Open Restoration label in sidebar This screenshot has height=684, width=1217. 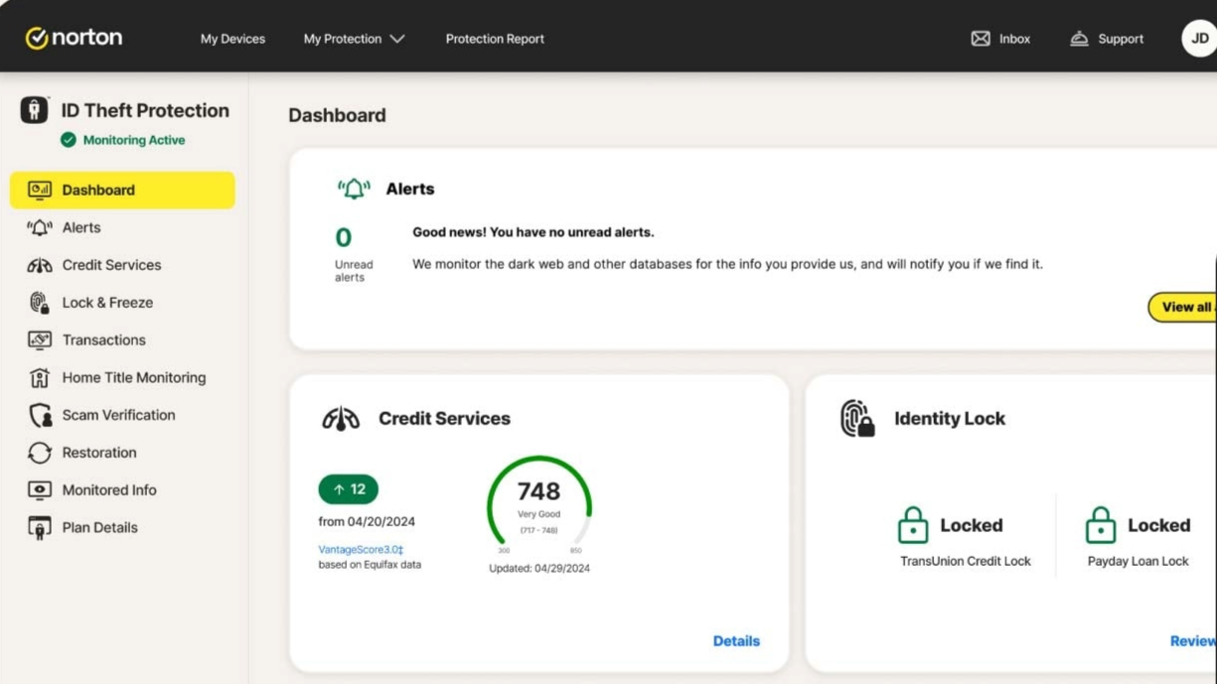click(x=99, y=453)
